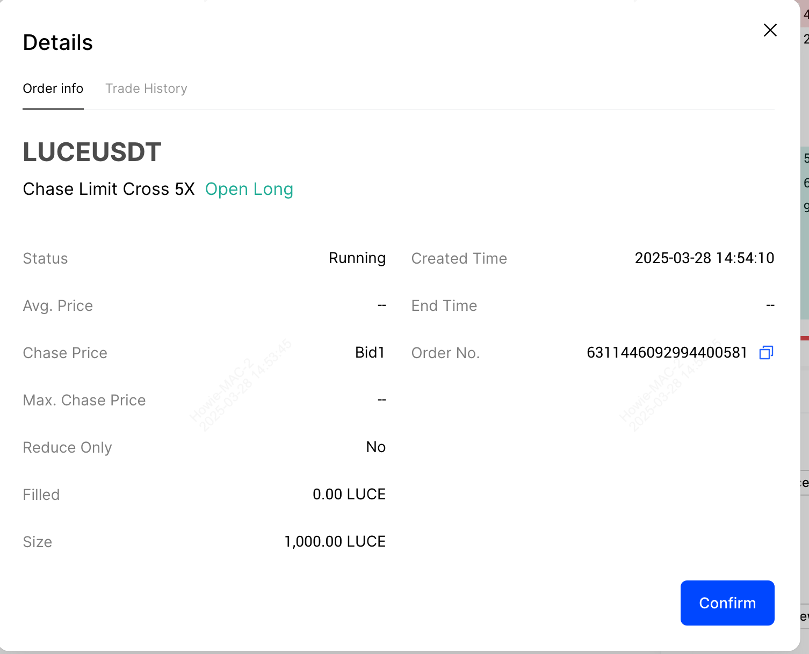Click the size value 1,000.00 LUCE
The image size is (809, 654).
tap(335, 542)
